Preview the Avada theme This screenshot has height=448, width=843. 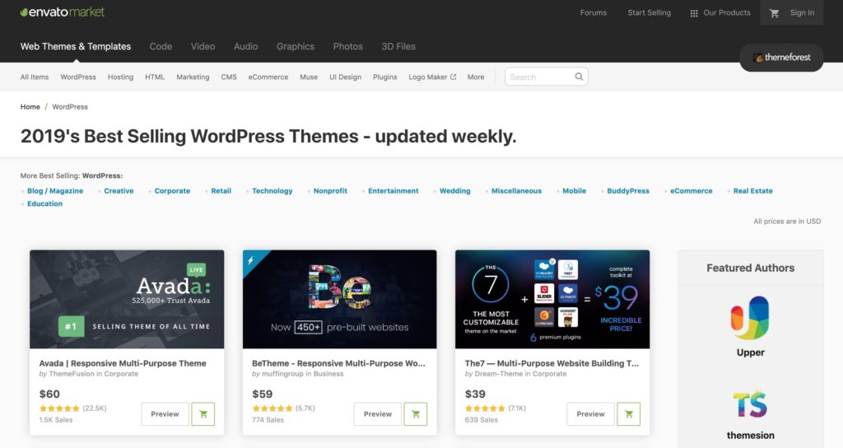click(x=165, y=414)
